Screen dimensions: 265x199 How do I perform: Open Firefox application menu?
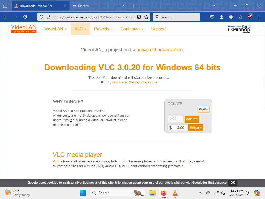coord(259,17)
